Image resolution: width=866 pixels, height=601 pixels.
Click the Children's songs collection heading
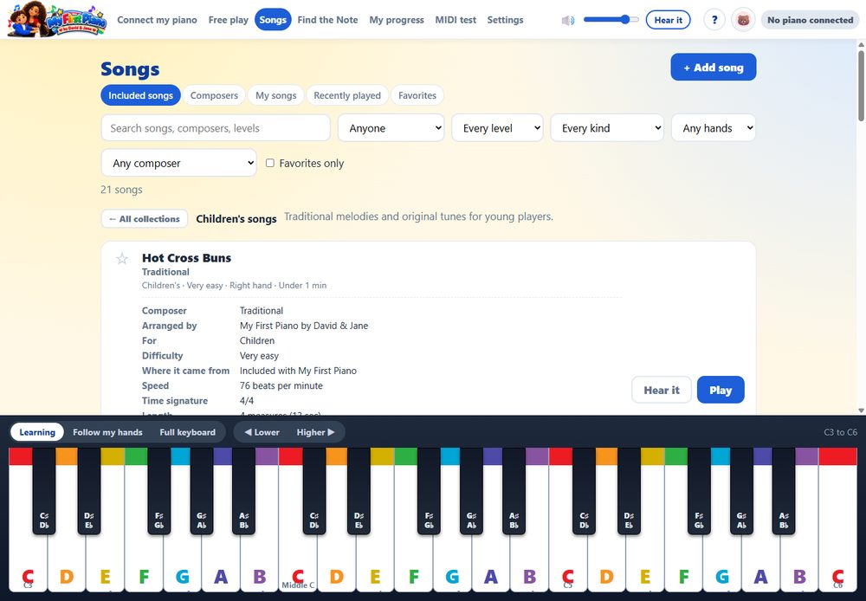click(236, 219)
